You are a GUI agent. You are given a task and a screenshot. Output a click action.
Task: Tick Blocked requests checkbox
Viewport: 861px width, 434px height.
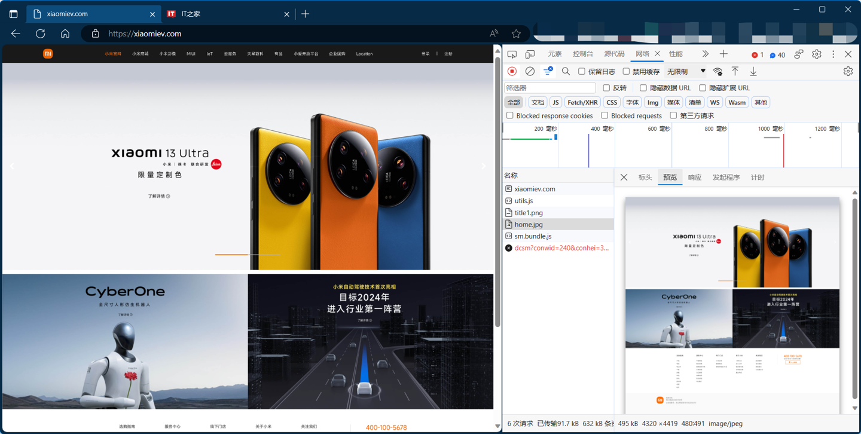604,115
